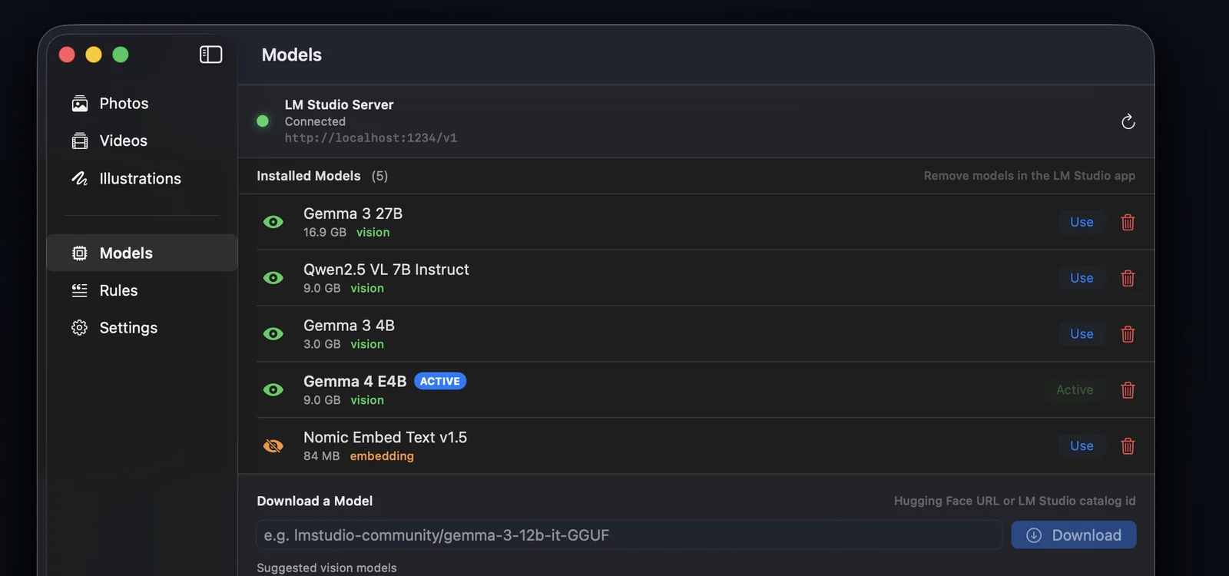Delete the Gemma 3 27B model
The height and width of the screenshot is (576, 1229).
pos(1128,222)
